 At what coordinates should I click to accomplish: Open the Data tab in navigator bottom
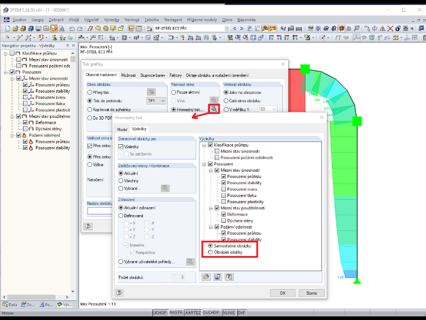(10, 304)
